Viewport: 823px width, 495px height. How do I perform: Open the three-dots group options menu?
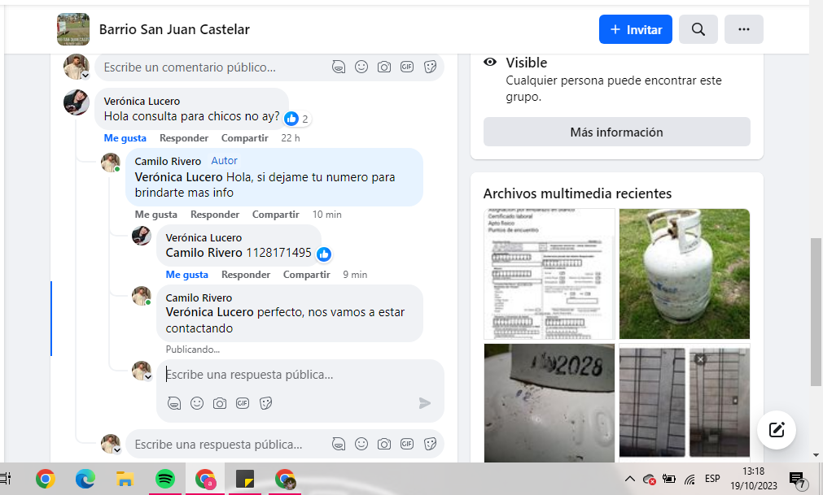[x=744, y=29]
